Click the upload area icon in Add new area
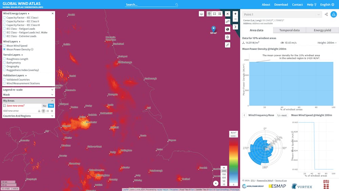The image size is (339, 191). click(x=39, y=111)
